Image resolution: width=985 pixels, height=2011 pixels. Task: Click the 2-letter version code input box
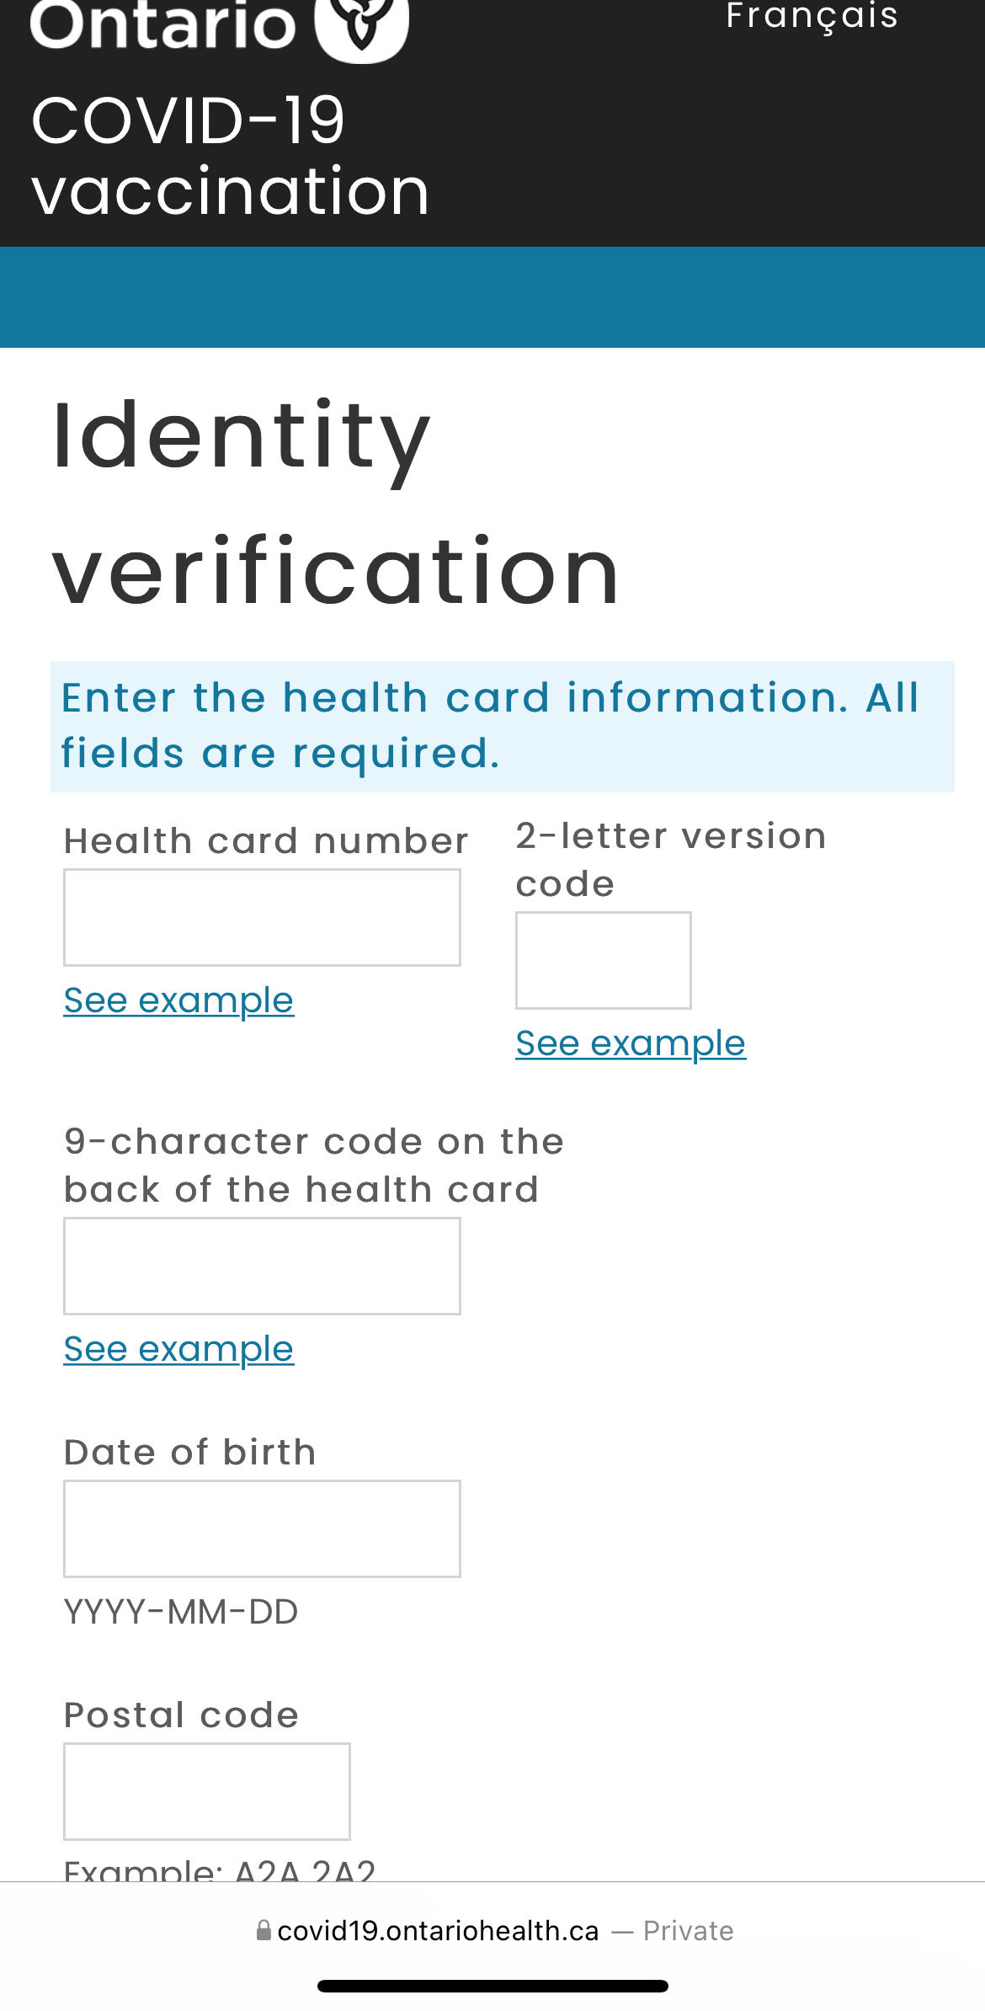(x=603, y=960)
